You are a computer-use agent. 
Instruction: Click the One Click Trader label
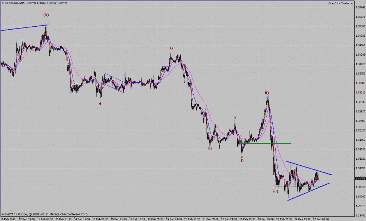click(339, 3)
